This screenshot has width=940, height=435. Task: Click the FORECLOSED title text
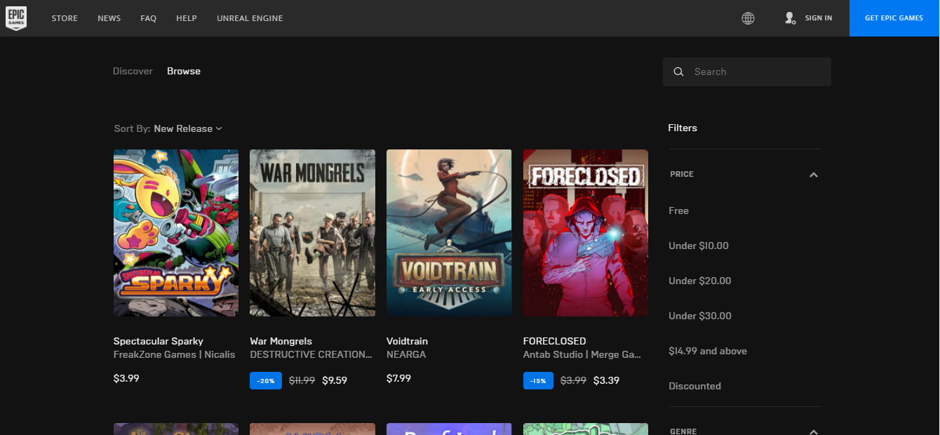(x=554, y=341)
